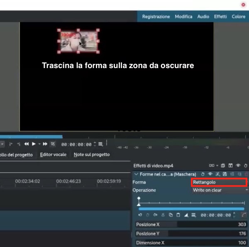Switch to the Modifica layout tab
This screenshot has width=249, height=247.
(x=183, y=17)
